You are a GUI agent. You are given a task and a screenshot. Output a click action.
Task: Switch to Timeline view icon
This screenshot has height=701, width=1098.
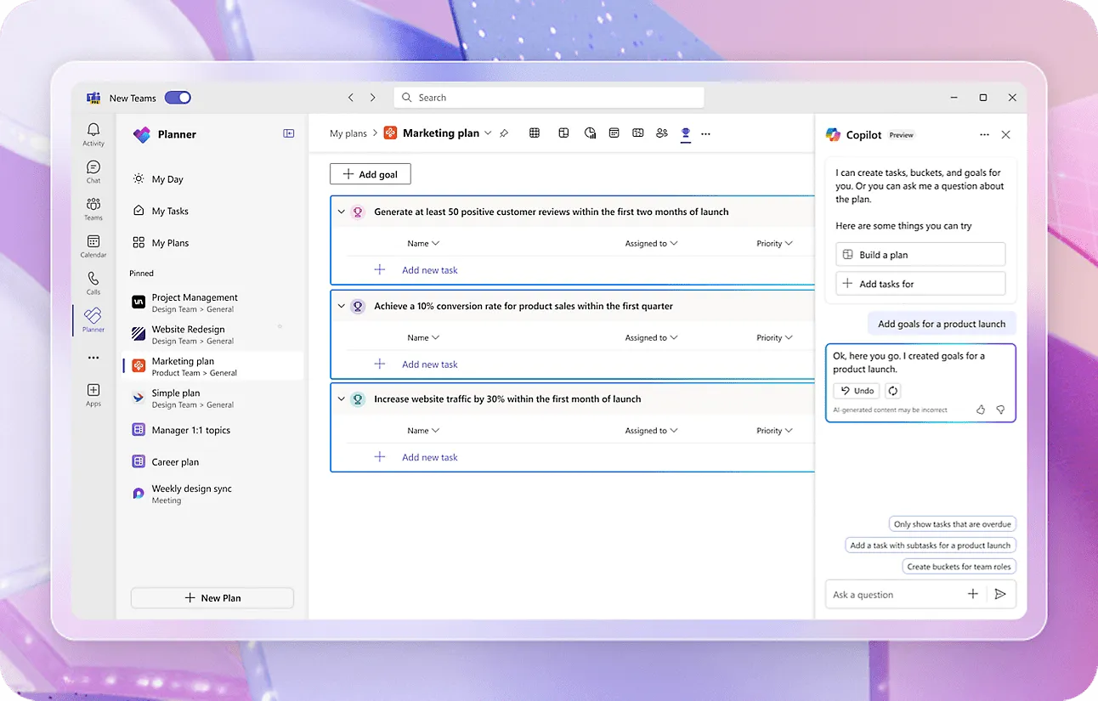coord(638,133)
